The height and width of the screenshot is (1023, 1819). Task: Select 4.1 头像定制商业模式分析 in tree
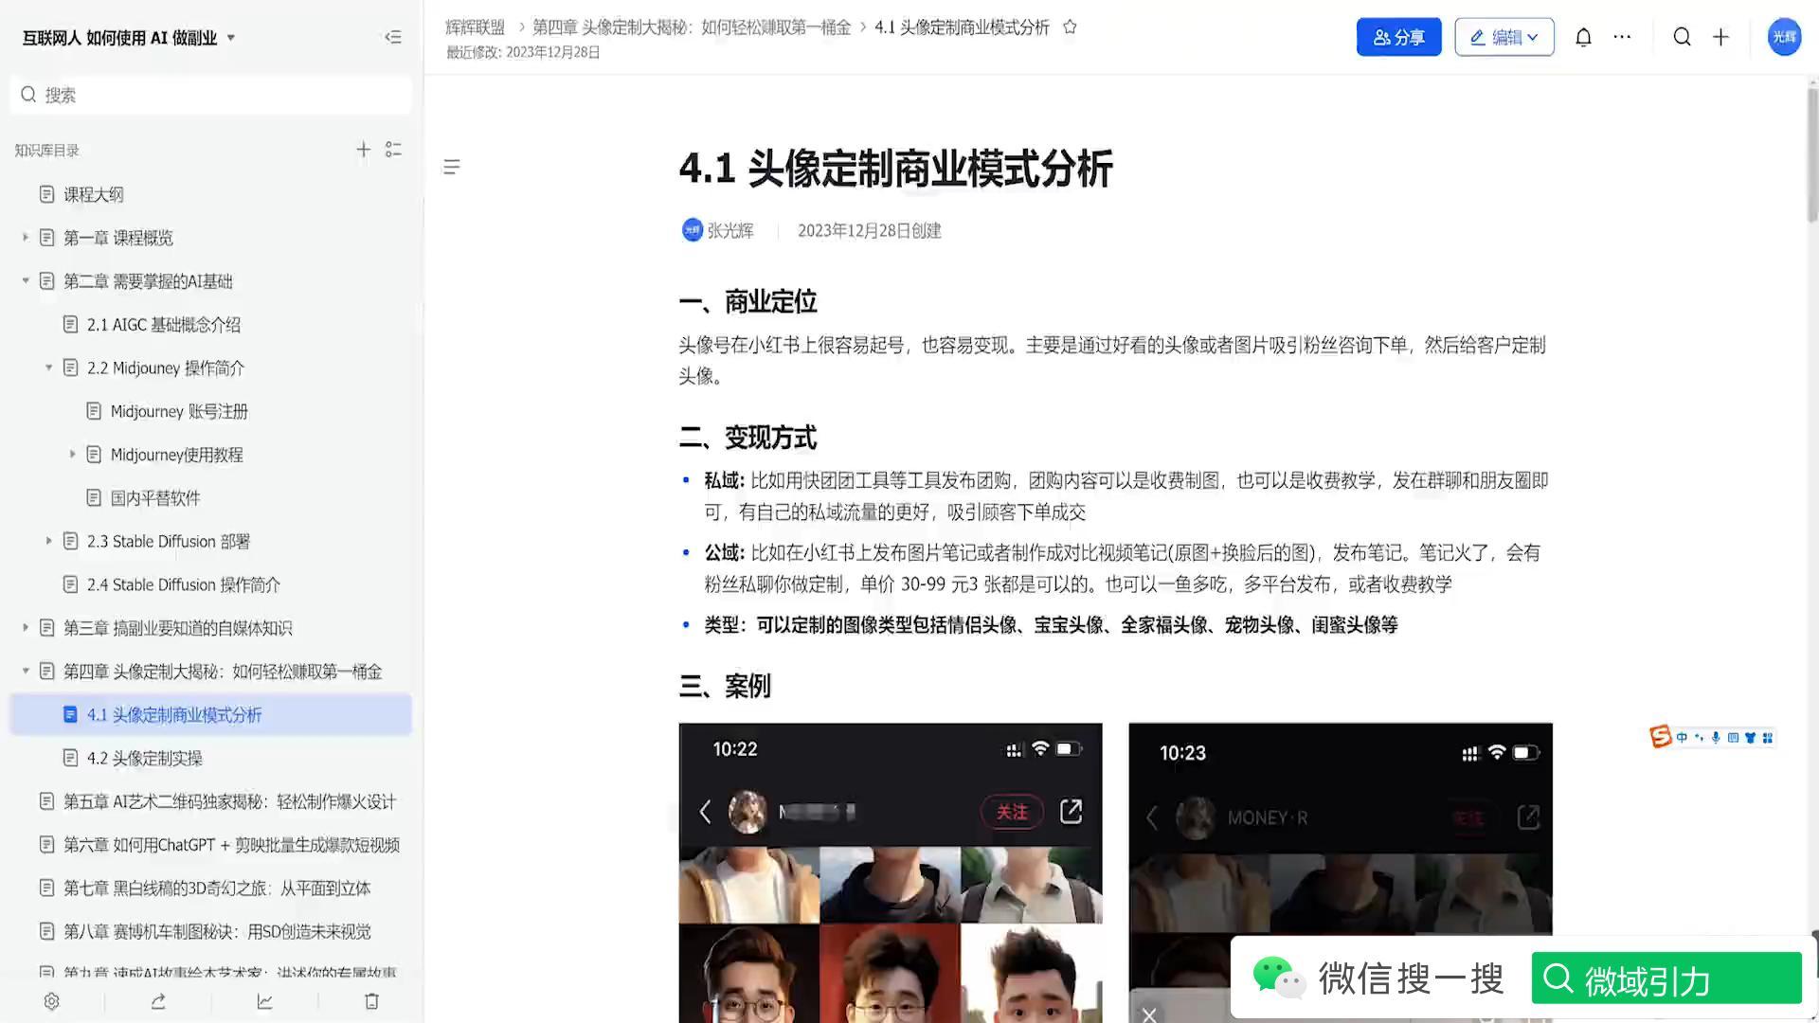210,714
